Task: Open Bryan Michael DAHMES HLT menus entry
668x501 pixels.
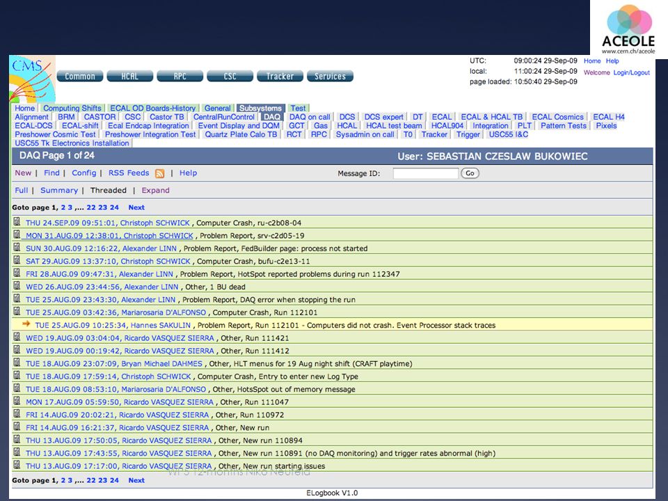Action: click(113, 363)
